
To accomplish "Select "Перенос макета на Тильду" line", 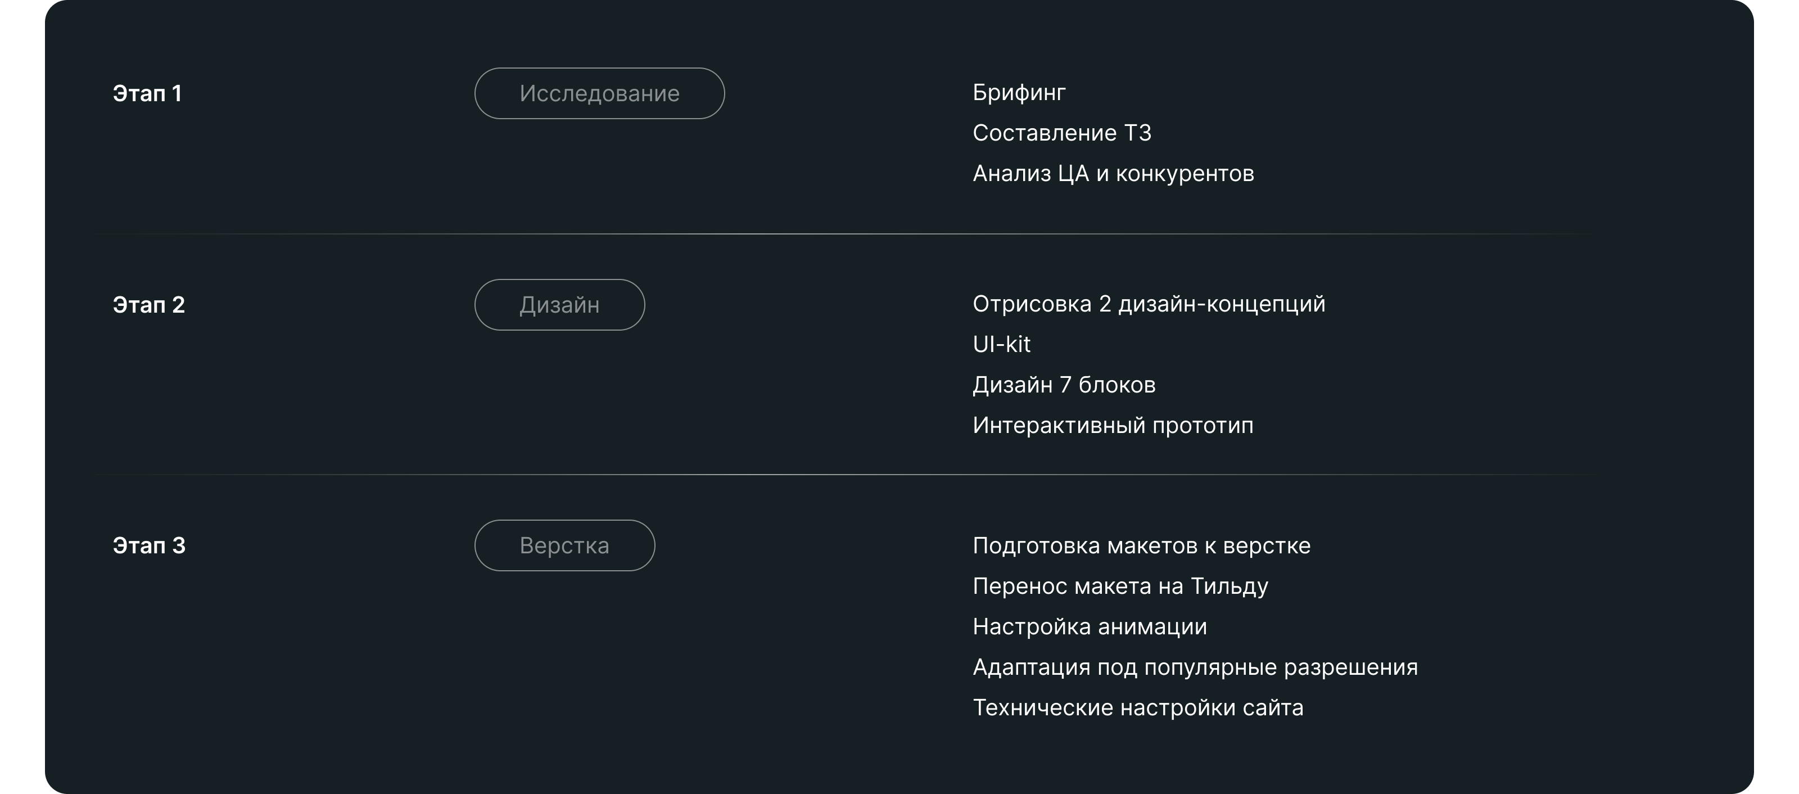I will (1120, 586).
